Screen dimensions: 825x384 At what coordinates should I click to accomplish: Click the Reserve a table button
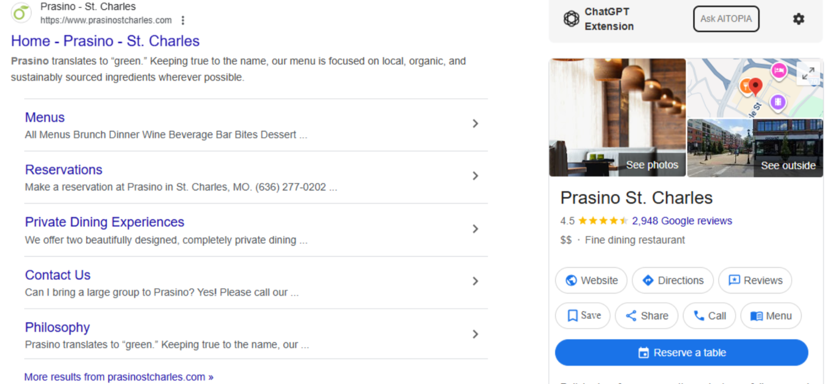(682, 353)
